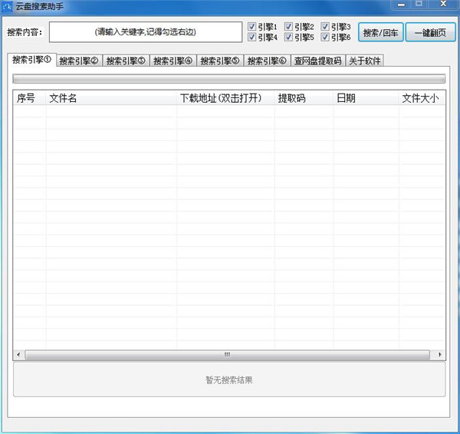Disable the 引擎3 checkbox
The width and height of the screenshot is (460, 434).
click(326, 27)
